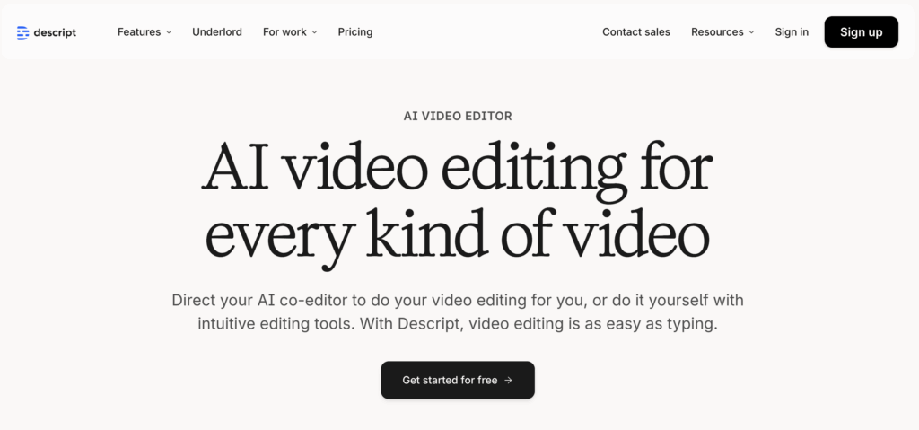Click the paragraph line starting "intuitive editing tools"
Image resolution: width=919 pixels, height=430 pixels.
tap(458, 324)
